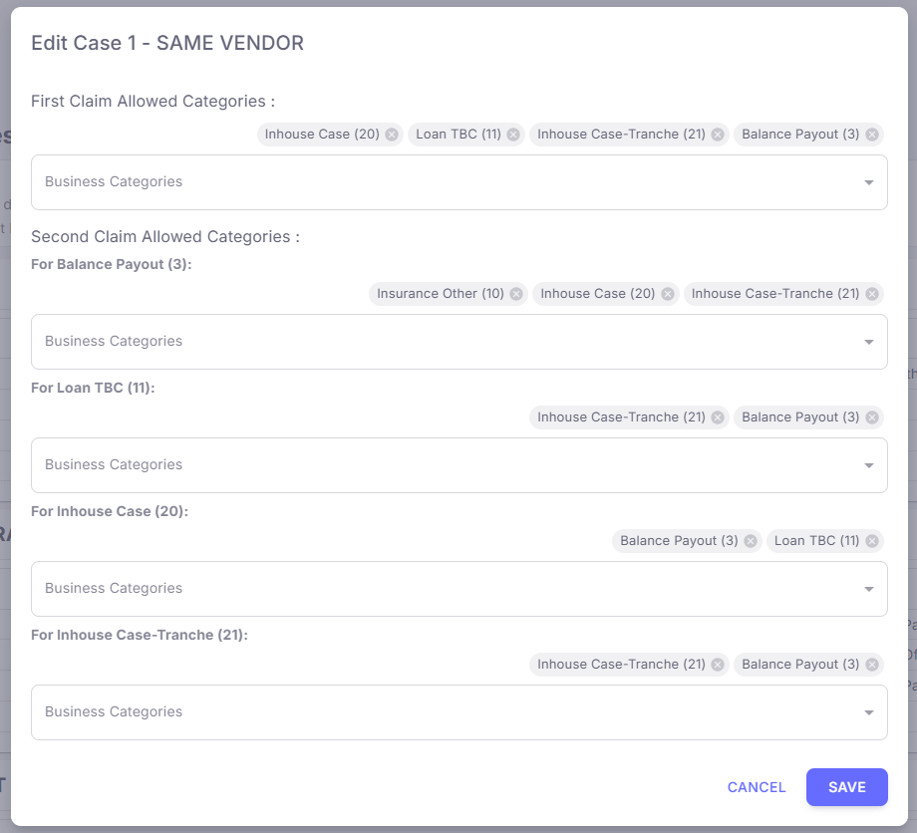Image resolution: width=917 pixels, height=833 pixels.
Task: Remove Insurance Other (10) chip
Action: (x=516, y=294)
